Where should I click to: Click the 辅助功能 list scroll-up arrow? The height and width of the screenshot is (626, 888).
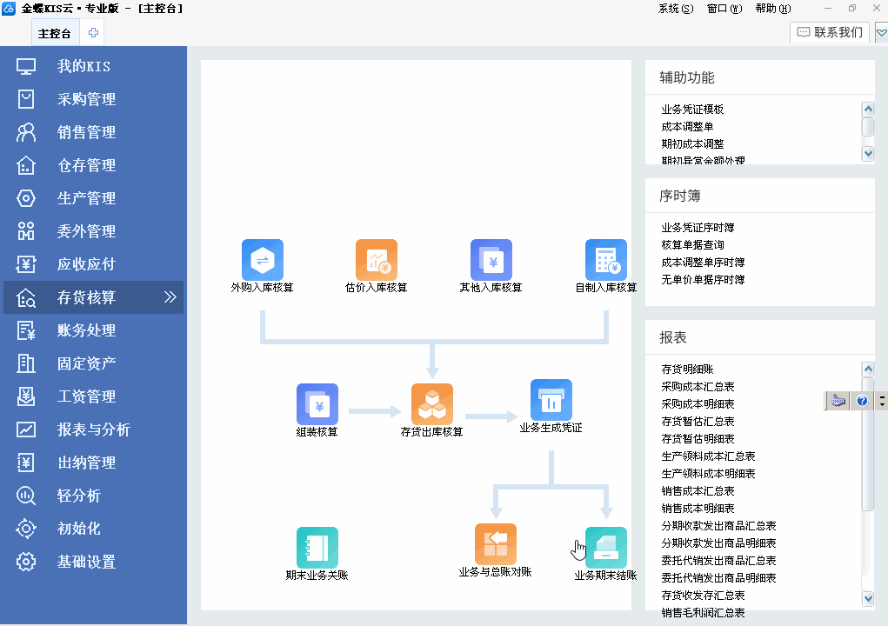(868, 109)
